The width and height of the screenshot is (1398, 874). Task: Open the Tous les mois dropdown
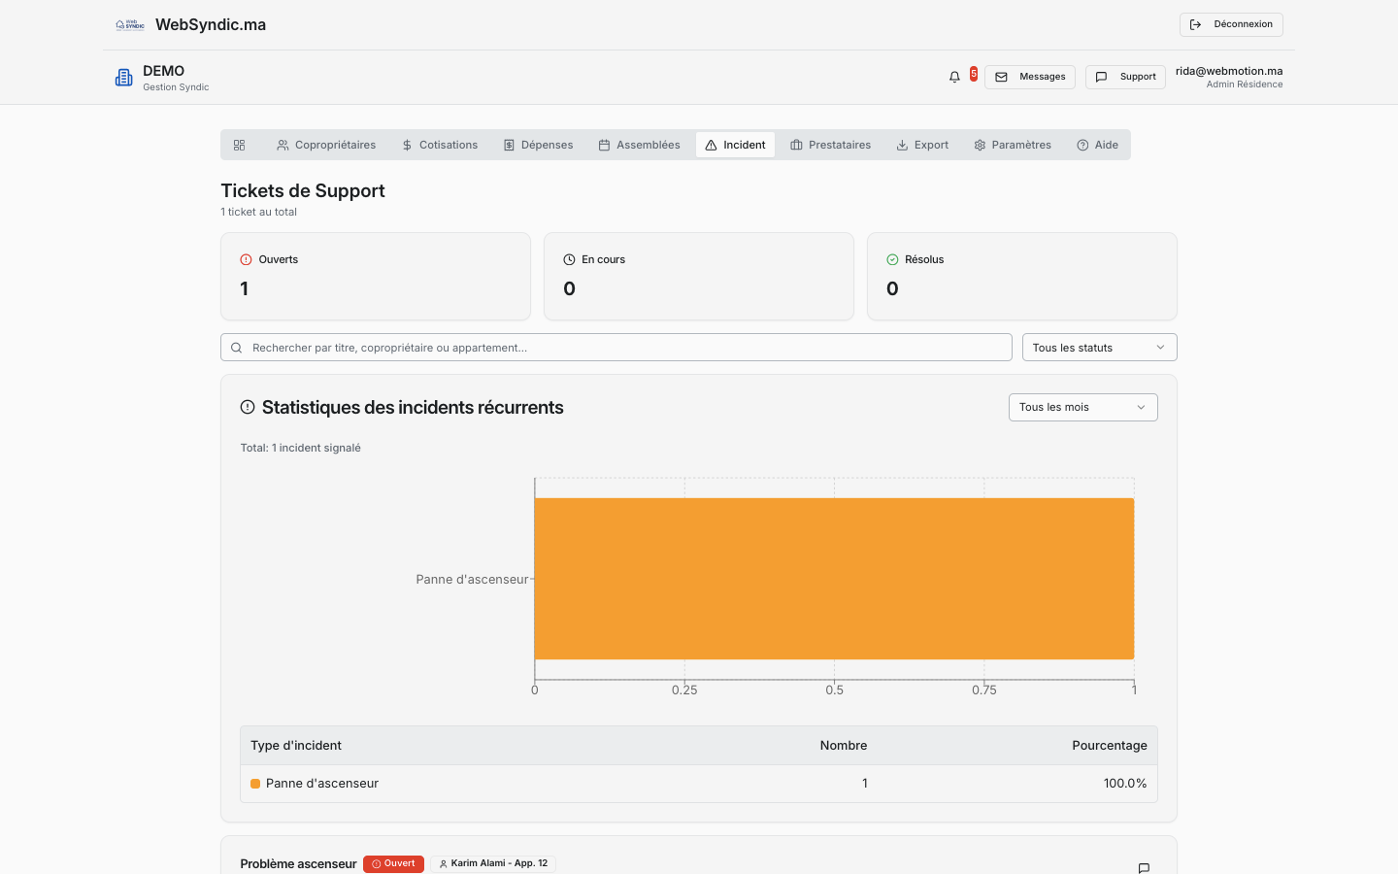(x=1082, y=408)
